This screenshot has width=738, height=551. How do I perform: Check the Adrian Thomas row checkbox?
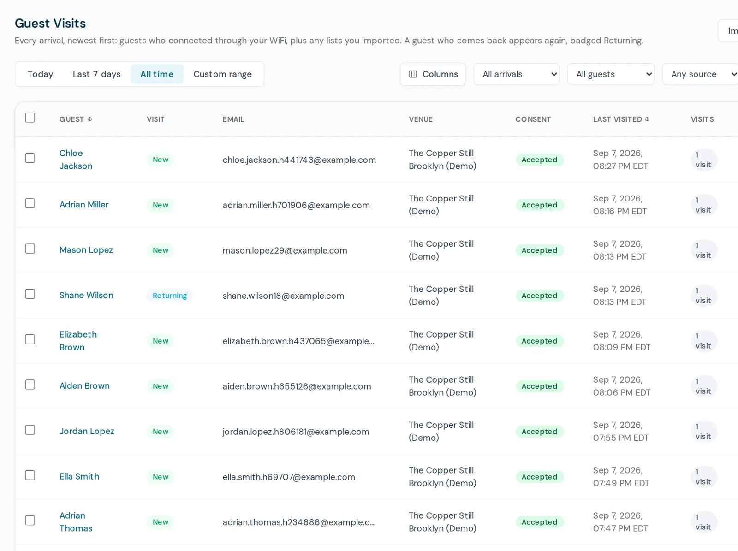click(30, 521)
